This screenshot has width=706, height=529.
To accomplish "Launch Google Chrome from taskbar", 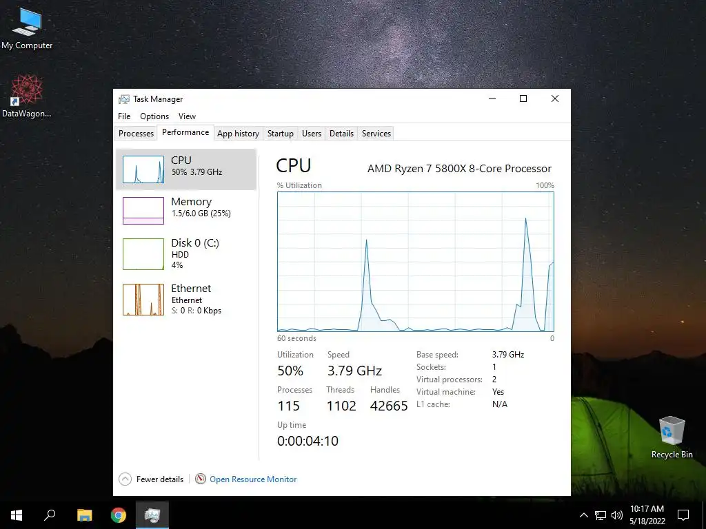I will (119, 515).
